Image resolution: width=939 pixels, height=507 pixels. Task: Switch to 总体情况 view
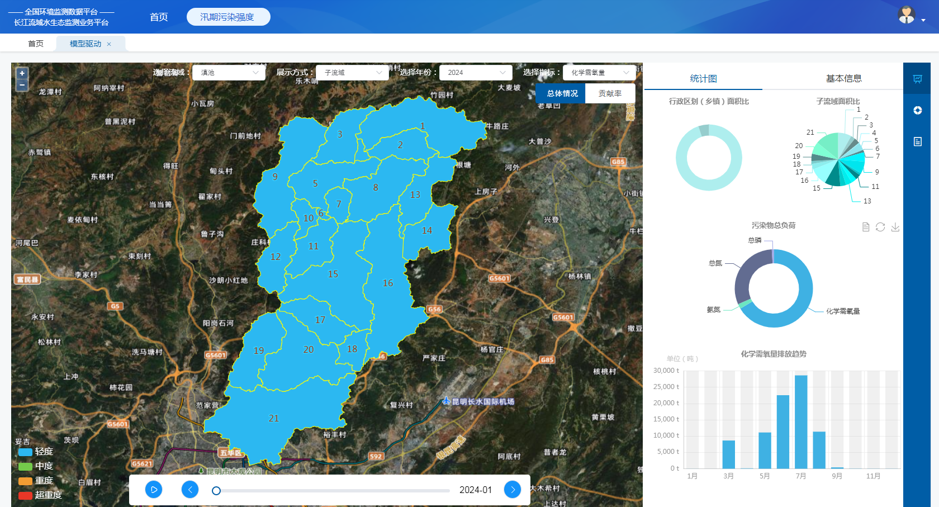click(562, 93)
